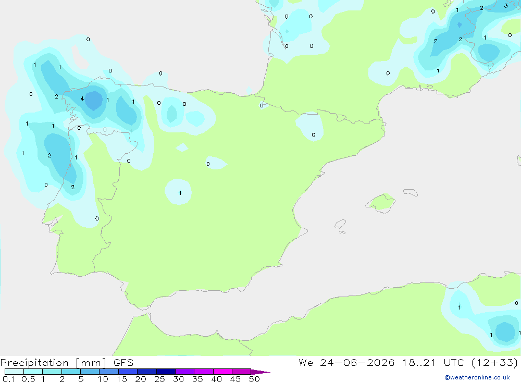The image size is (521, 382).
Task: Select the 'Precipitation [mm]' title text
Action: point(53,363)
